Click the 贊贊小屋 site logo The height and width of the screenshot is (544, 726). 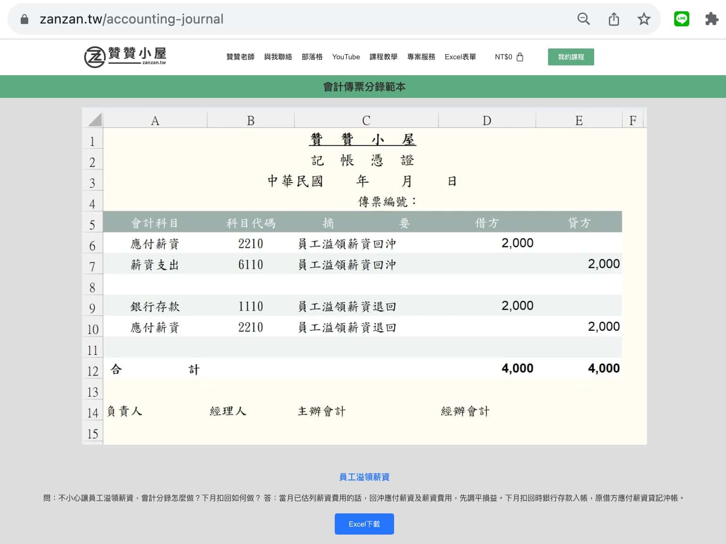125,57
